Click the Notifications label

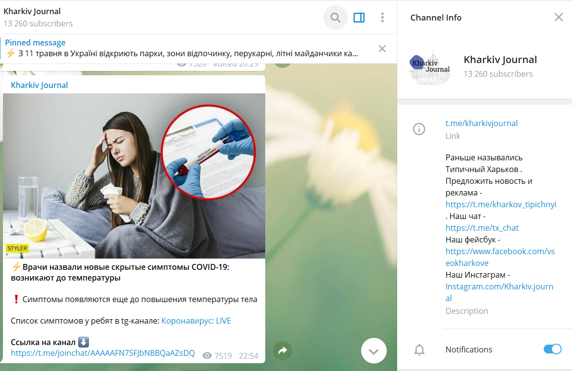tap(468, 349)
